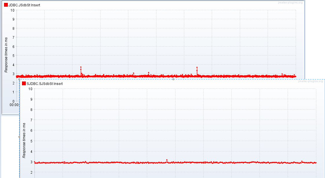Grab the top-center resize handle of SJDBC graph

(173, 79)
